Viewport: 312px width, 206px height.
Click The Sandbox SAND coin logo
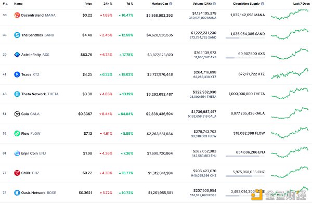tap(17, 35)
